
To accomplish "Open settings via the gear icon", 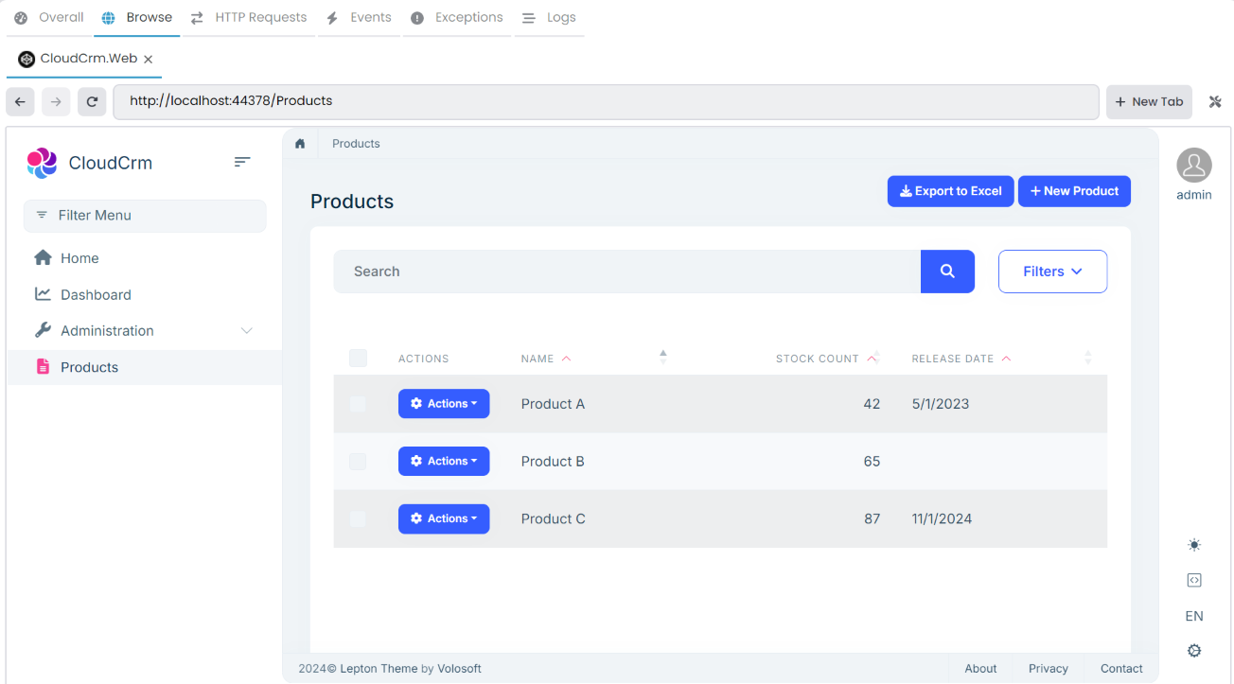I will tap(1193, 651).
